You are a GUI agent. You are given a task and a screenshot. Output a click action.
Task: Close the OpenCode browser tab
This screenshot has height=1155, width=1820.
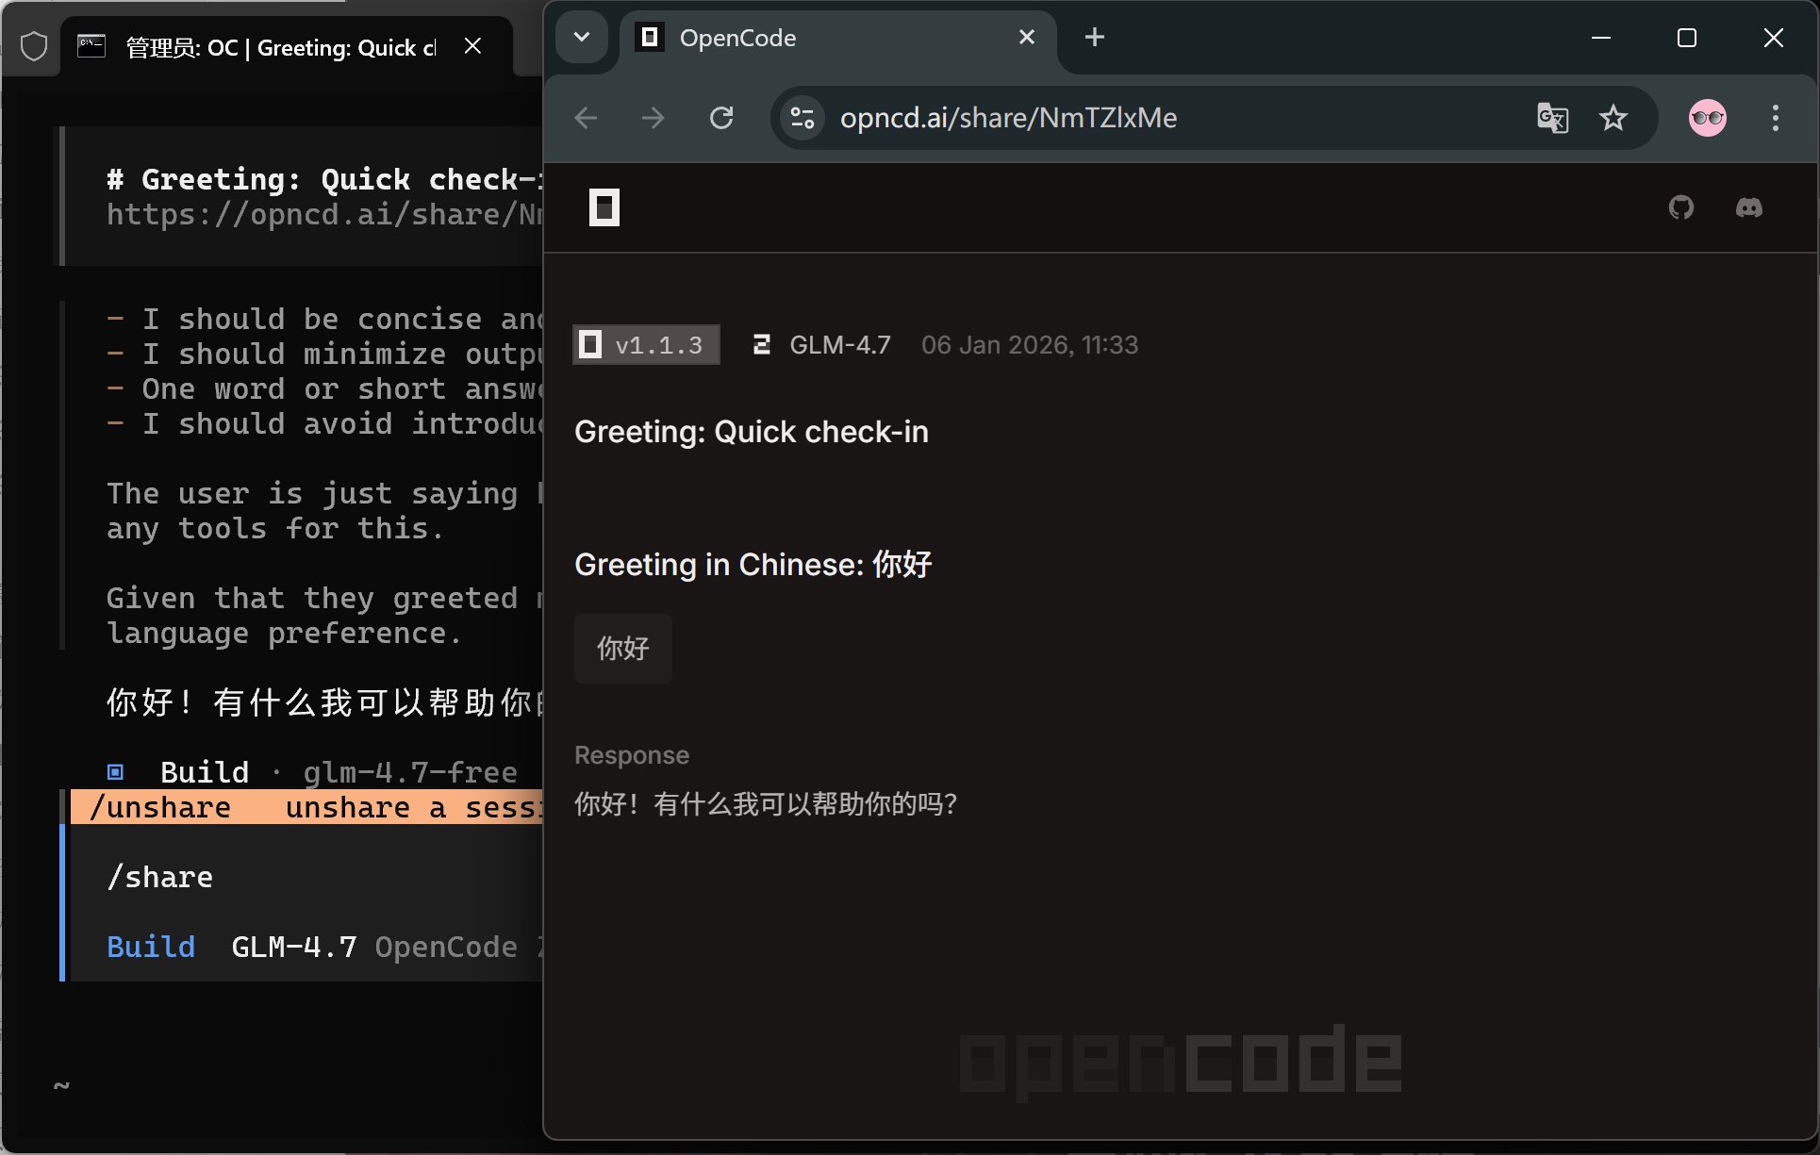point(1027,38)
